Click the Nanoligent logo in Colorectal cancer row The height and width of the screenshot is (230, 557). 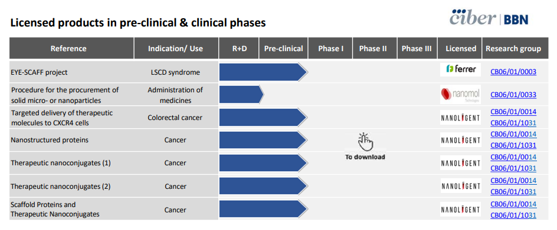[x=461, y=117]
